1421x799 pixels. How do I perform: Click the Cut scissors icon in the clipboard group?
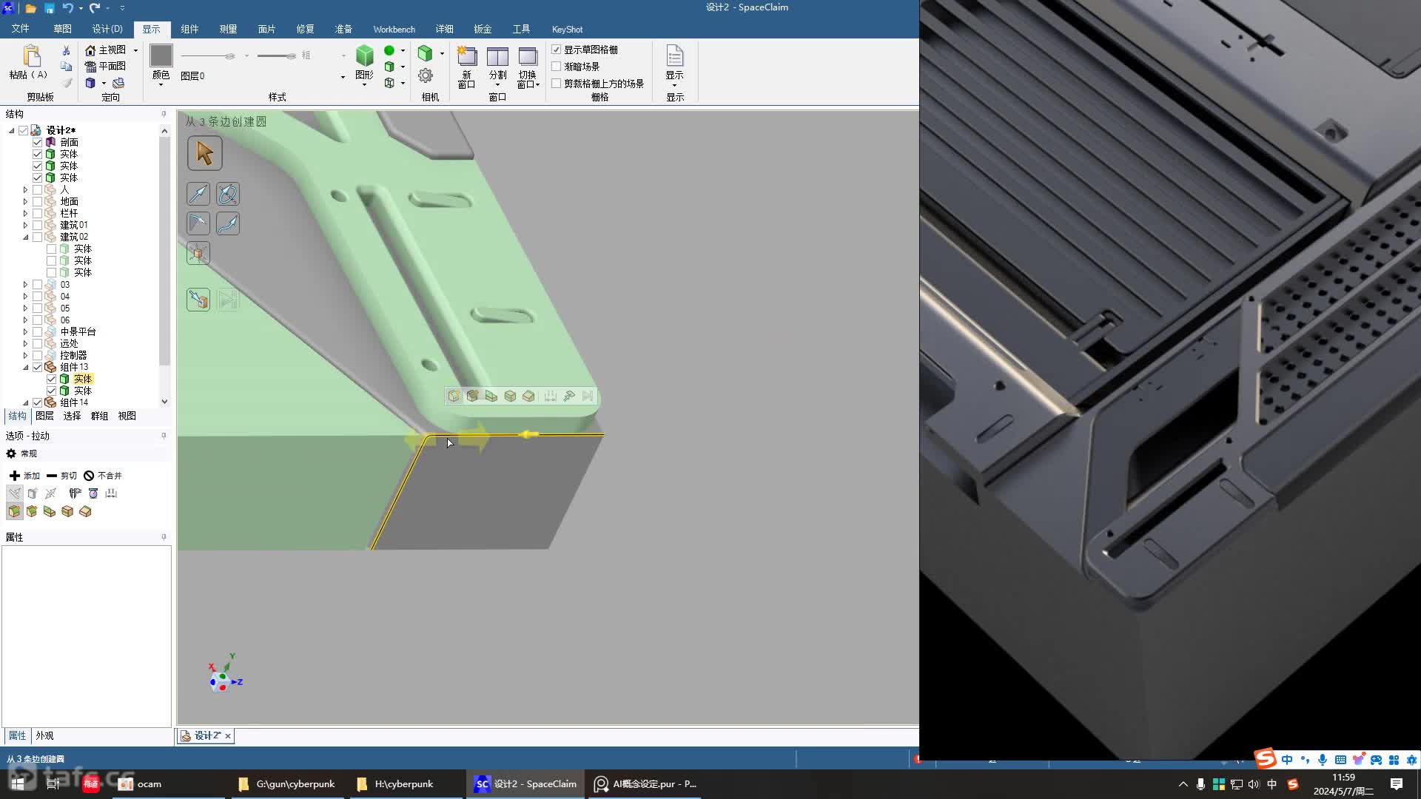click(66, 50)
